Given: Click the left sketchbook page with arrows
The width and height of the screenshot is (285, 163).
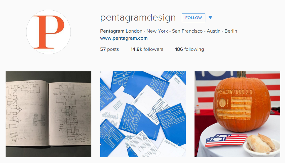Looking at the screenshot, I should 27,113.
